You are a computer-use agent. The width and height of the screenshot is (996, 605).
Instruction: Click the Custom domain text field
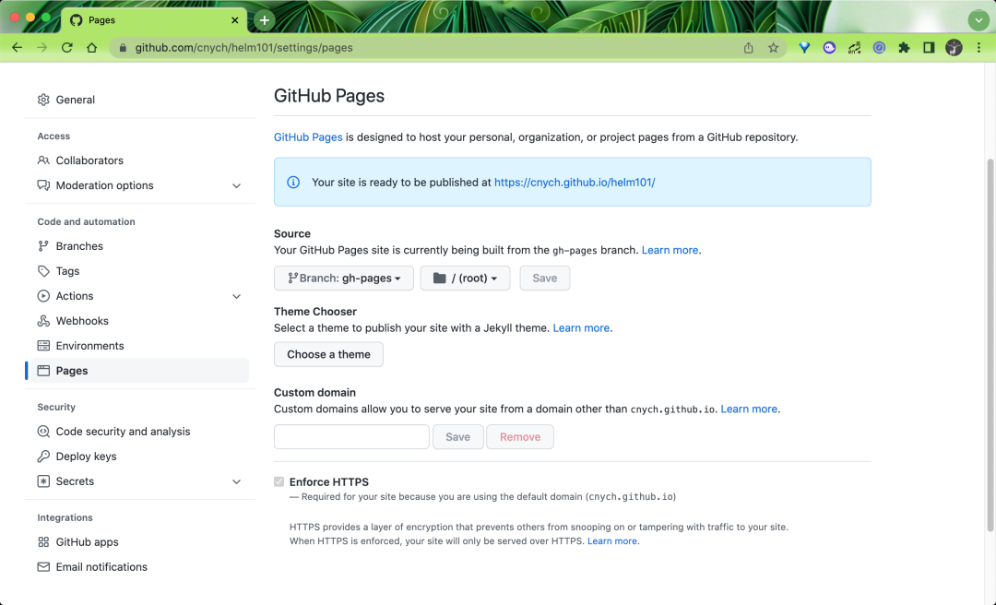pyautogui.click(x=351, y=437)
